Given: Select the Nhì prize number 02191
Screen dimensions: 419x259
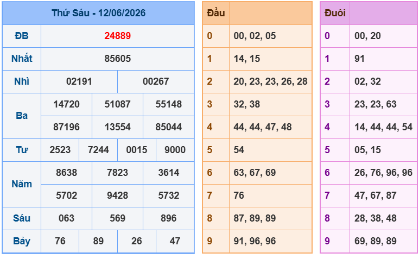Looking at the screenshot, I should coord(79,81).
